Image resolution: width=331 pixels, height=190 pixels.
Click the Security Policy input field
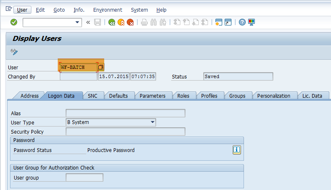pyautogui.click(x=126, y=132)
